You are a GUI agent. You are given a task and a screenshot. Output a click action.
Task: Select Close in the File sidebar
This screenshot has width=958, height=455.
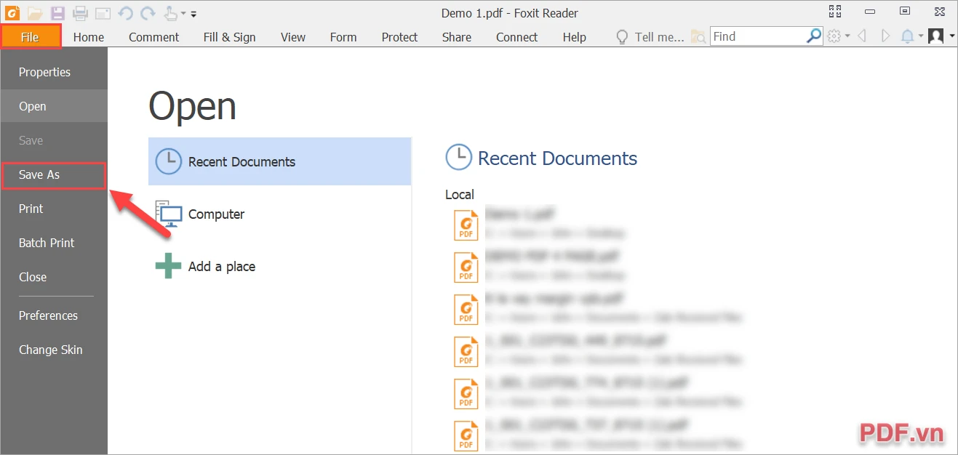click(54, 277)
